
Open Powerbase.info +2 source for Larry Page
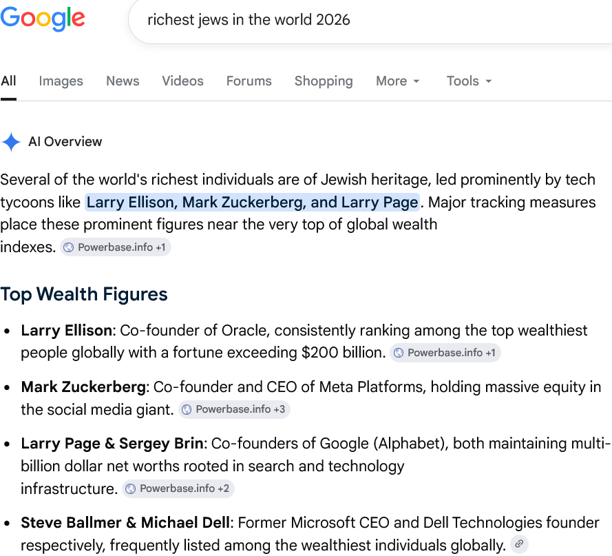178,488
